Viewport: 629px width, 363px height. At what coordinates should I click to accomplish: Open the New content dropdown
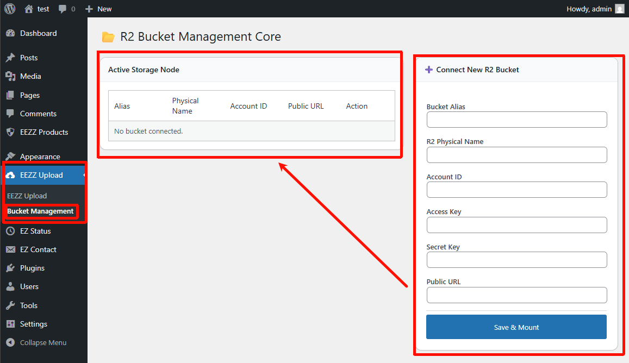point(98,9)
